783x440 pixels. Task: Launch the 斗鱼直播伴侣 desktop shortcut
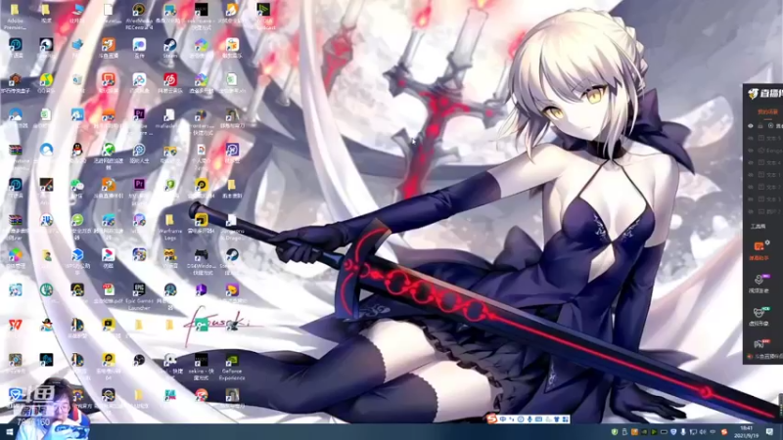click(108, 186)
